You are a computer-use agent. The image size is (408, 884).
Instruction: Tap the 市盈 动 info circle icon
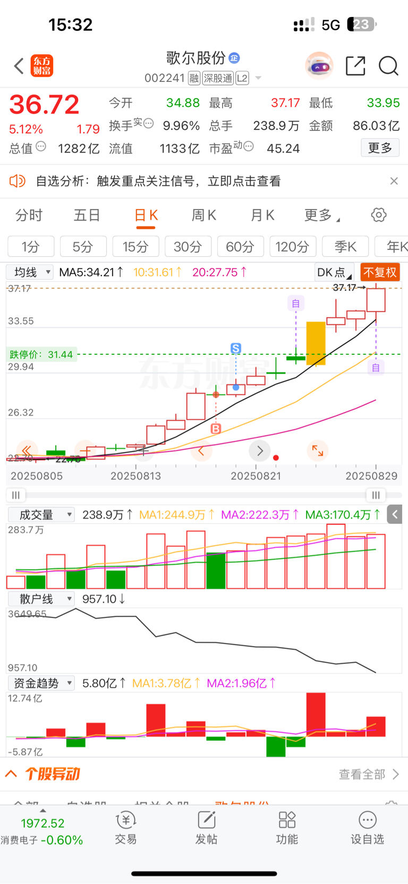click(x=248, y=146)
